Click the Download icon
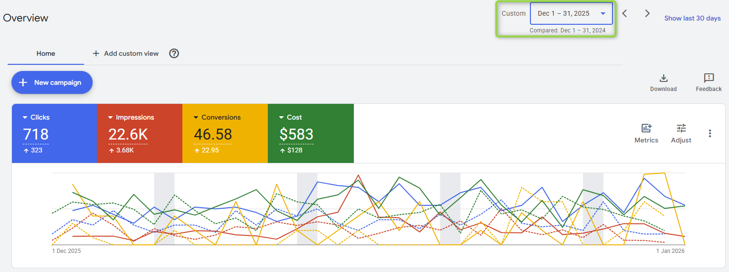Viewport: 729px width, 272px height. [663, 78]
